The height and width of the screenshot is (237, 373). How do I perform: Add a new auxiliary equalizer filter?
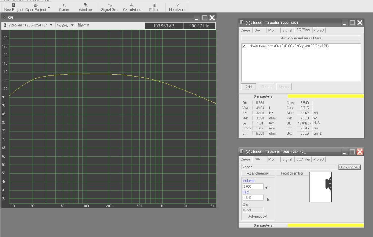(x=248, y=87)
